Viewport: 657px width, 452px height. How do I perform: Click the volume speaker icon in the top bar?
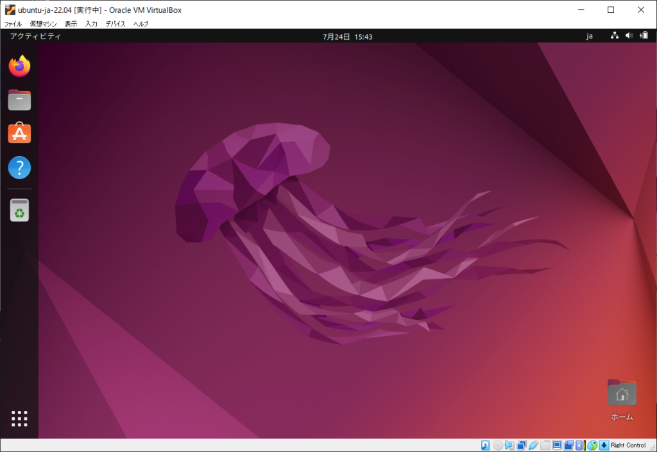(x=629, y=36)
